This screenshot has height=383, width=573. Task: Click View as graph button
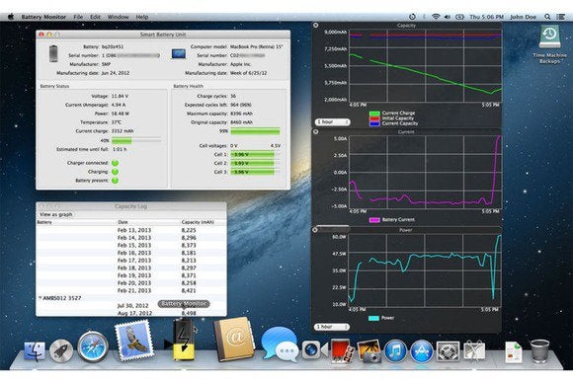[x=56, y=214]
